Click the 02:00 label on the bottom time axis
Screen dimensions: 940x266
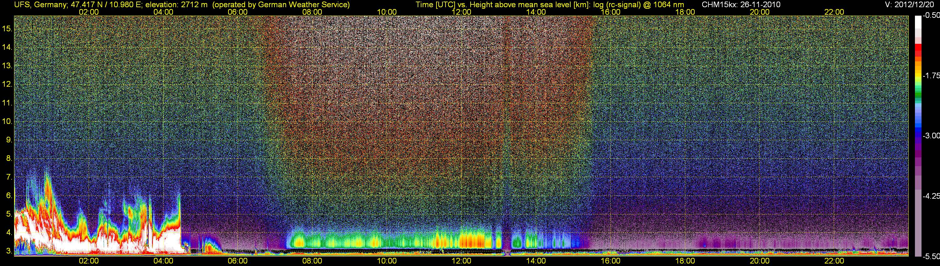pos(89,261)
